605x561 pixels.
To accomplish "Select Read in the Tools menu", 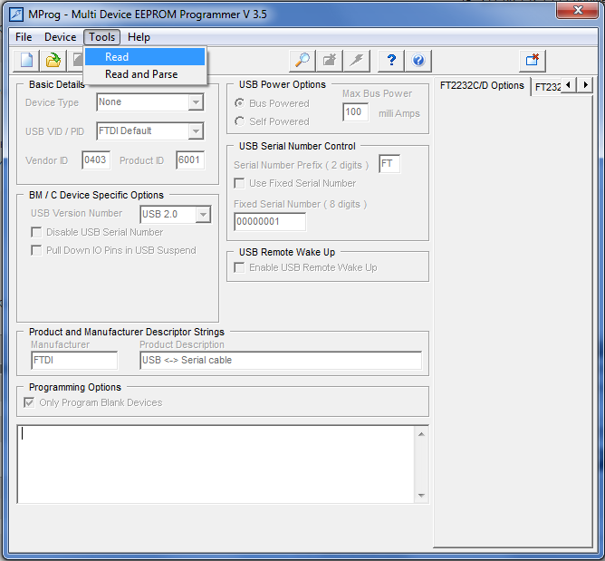I will click(117, 57).
